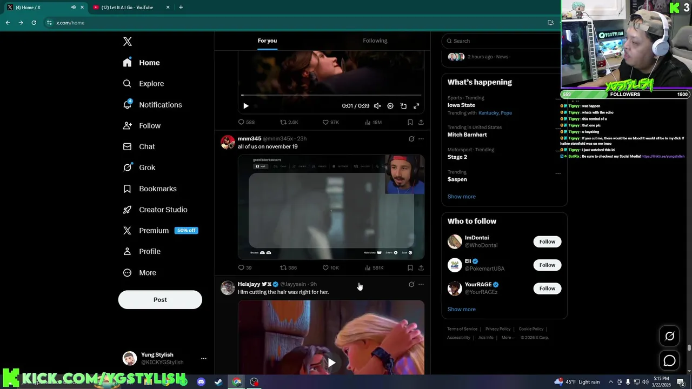Follow YourRAGE
The height and width of the screenshot is (389, 692).
[x=547, y=288]
